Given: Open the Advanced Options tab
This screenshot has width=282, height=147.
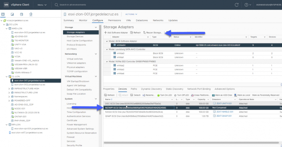Looking at the screenshot, I should pos(225,89).
